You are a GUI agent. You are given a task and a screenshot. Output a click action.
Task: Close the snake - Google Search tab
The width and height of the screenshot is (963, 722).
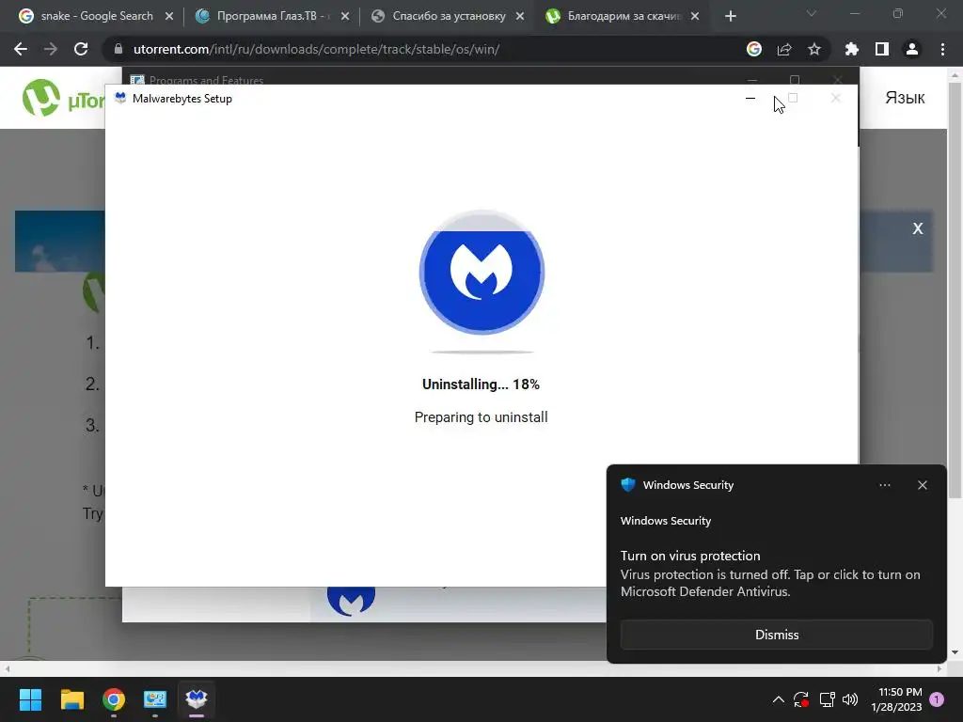[x=169, y=17]
